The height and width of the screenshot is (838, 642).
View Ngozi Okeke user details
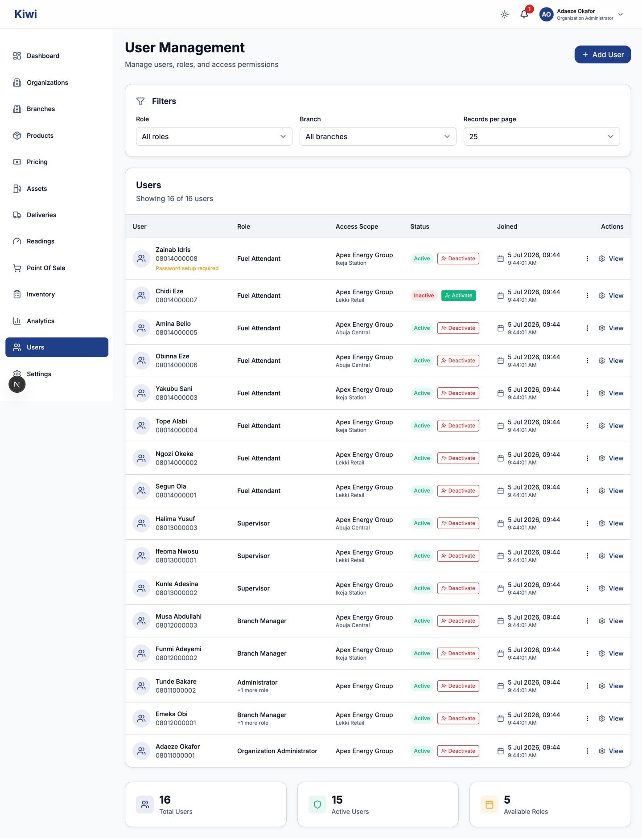click(x=616, y=458)
